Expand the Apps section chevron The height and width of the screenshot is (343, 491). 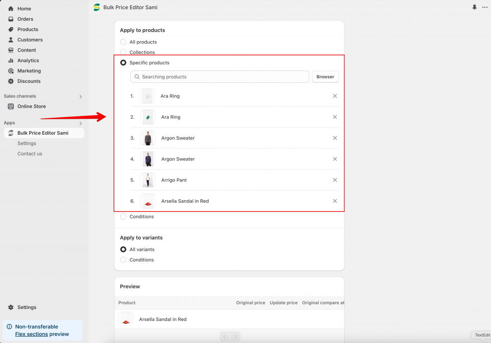click(x=81, y=123)
